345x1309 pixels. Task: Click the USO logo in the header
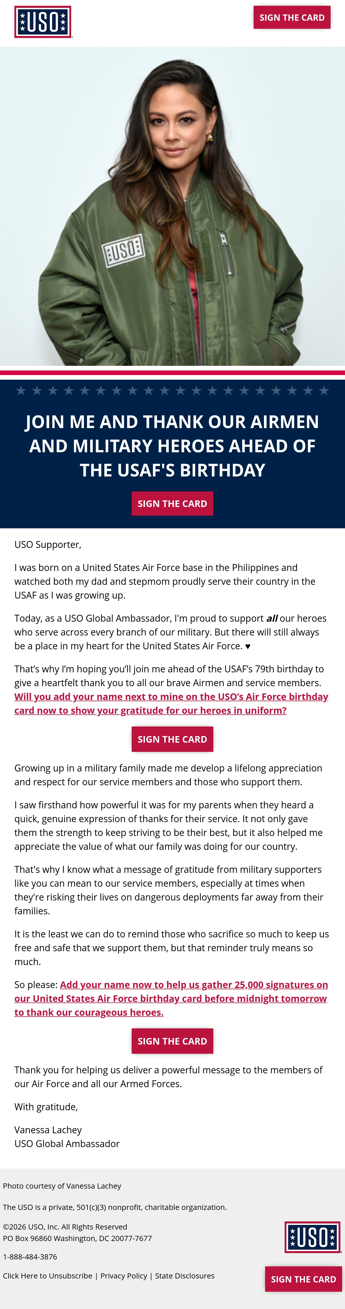[x=43, y=22]
